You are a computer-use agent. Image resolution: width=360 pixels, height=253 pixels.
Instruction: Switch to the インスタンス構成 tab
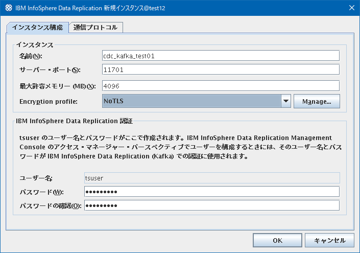click(x=38, y=28)
